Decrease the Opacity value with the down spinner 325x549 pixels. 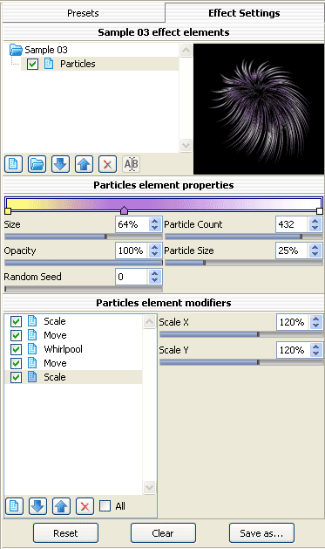tap(154, 254)
